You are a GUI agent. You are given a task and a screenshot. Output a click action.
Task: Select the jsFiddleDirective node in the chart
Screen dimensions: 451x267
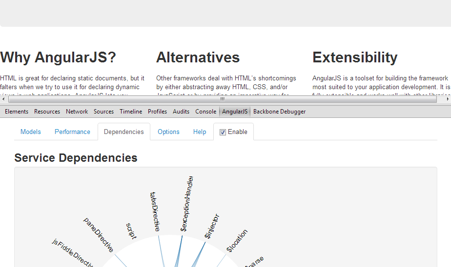click(x=72, y=253)
